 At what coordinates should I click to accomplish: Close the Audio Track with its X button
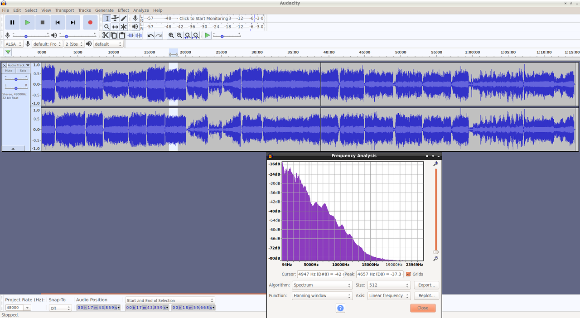coord(5,65)
